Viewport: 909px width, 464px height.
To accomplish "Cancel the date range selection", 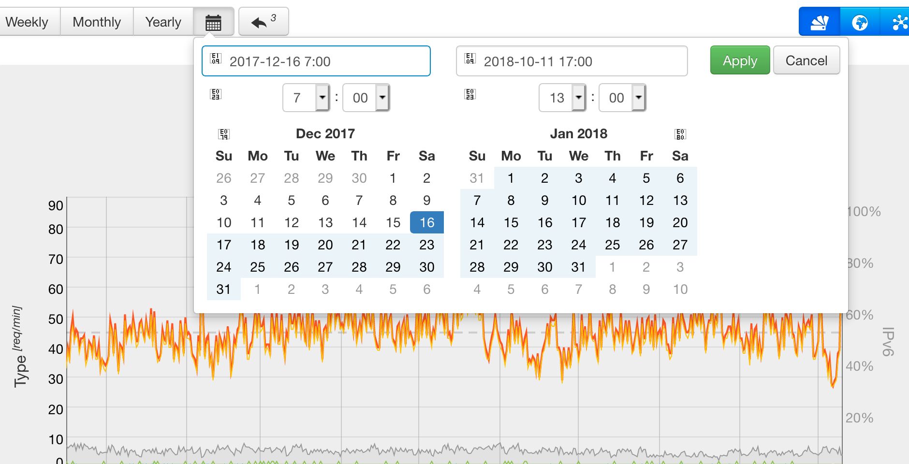I will (806, 60).
